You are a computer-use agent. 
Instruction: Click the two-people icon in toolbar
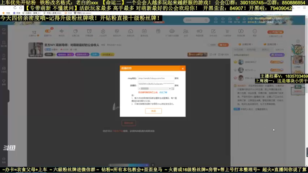coord(186,31)
